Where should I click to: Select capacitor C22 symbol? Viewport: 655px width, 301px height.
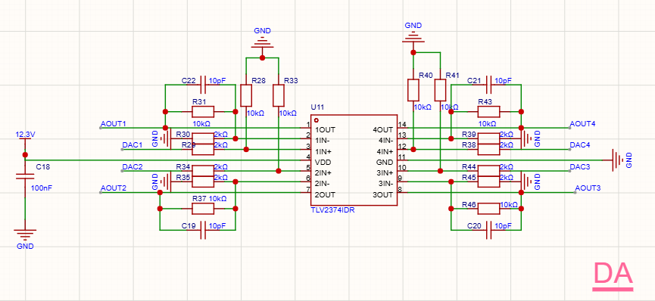pos(203,85)
